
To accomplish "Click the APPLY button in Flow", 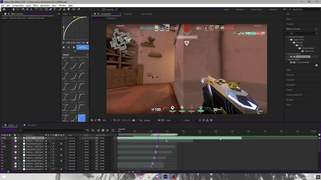I will pyautogui.click(x=83, y=47).
